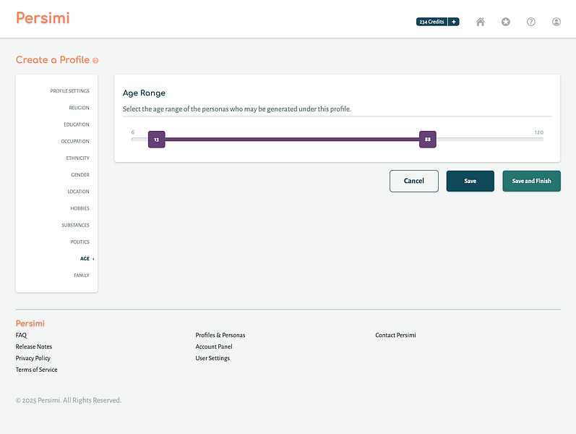
Task: Go to the Religion section
Action: [79, 108]
